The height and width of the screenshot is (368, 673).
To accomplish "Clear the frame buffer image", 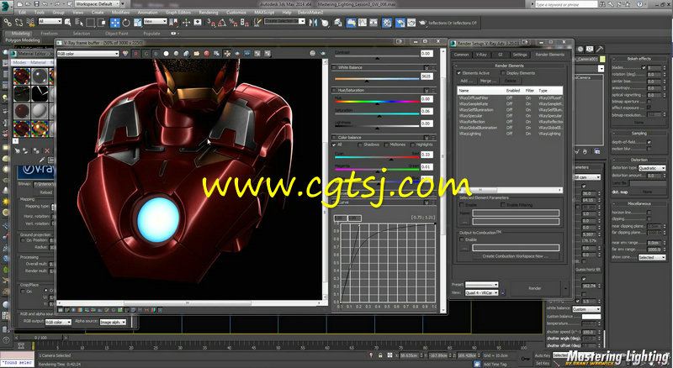I will [206, 54].
